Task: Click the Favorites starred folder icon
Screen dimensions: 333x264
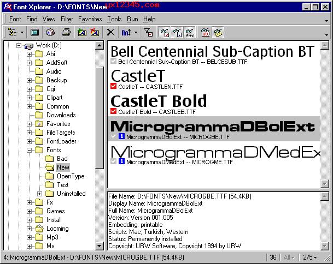Action: point(39,124)
